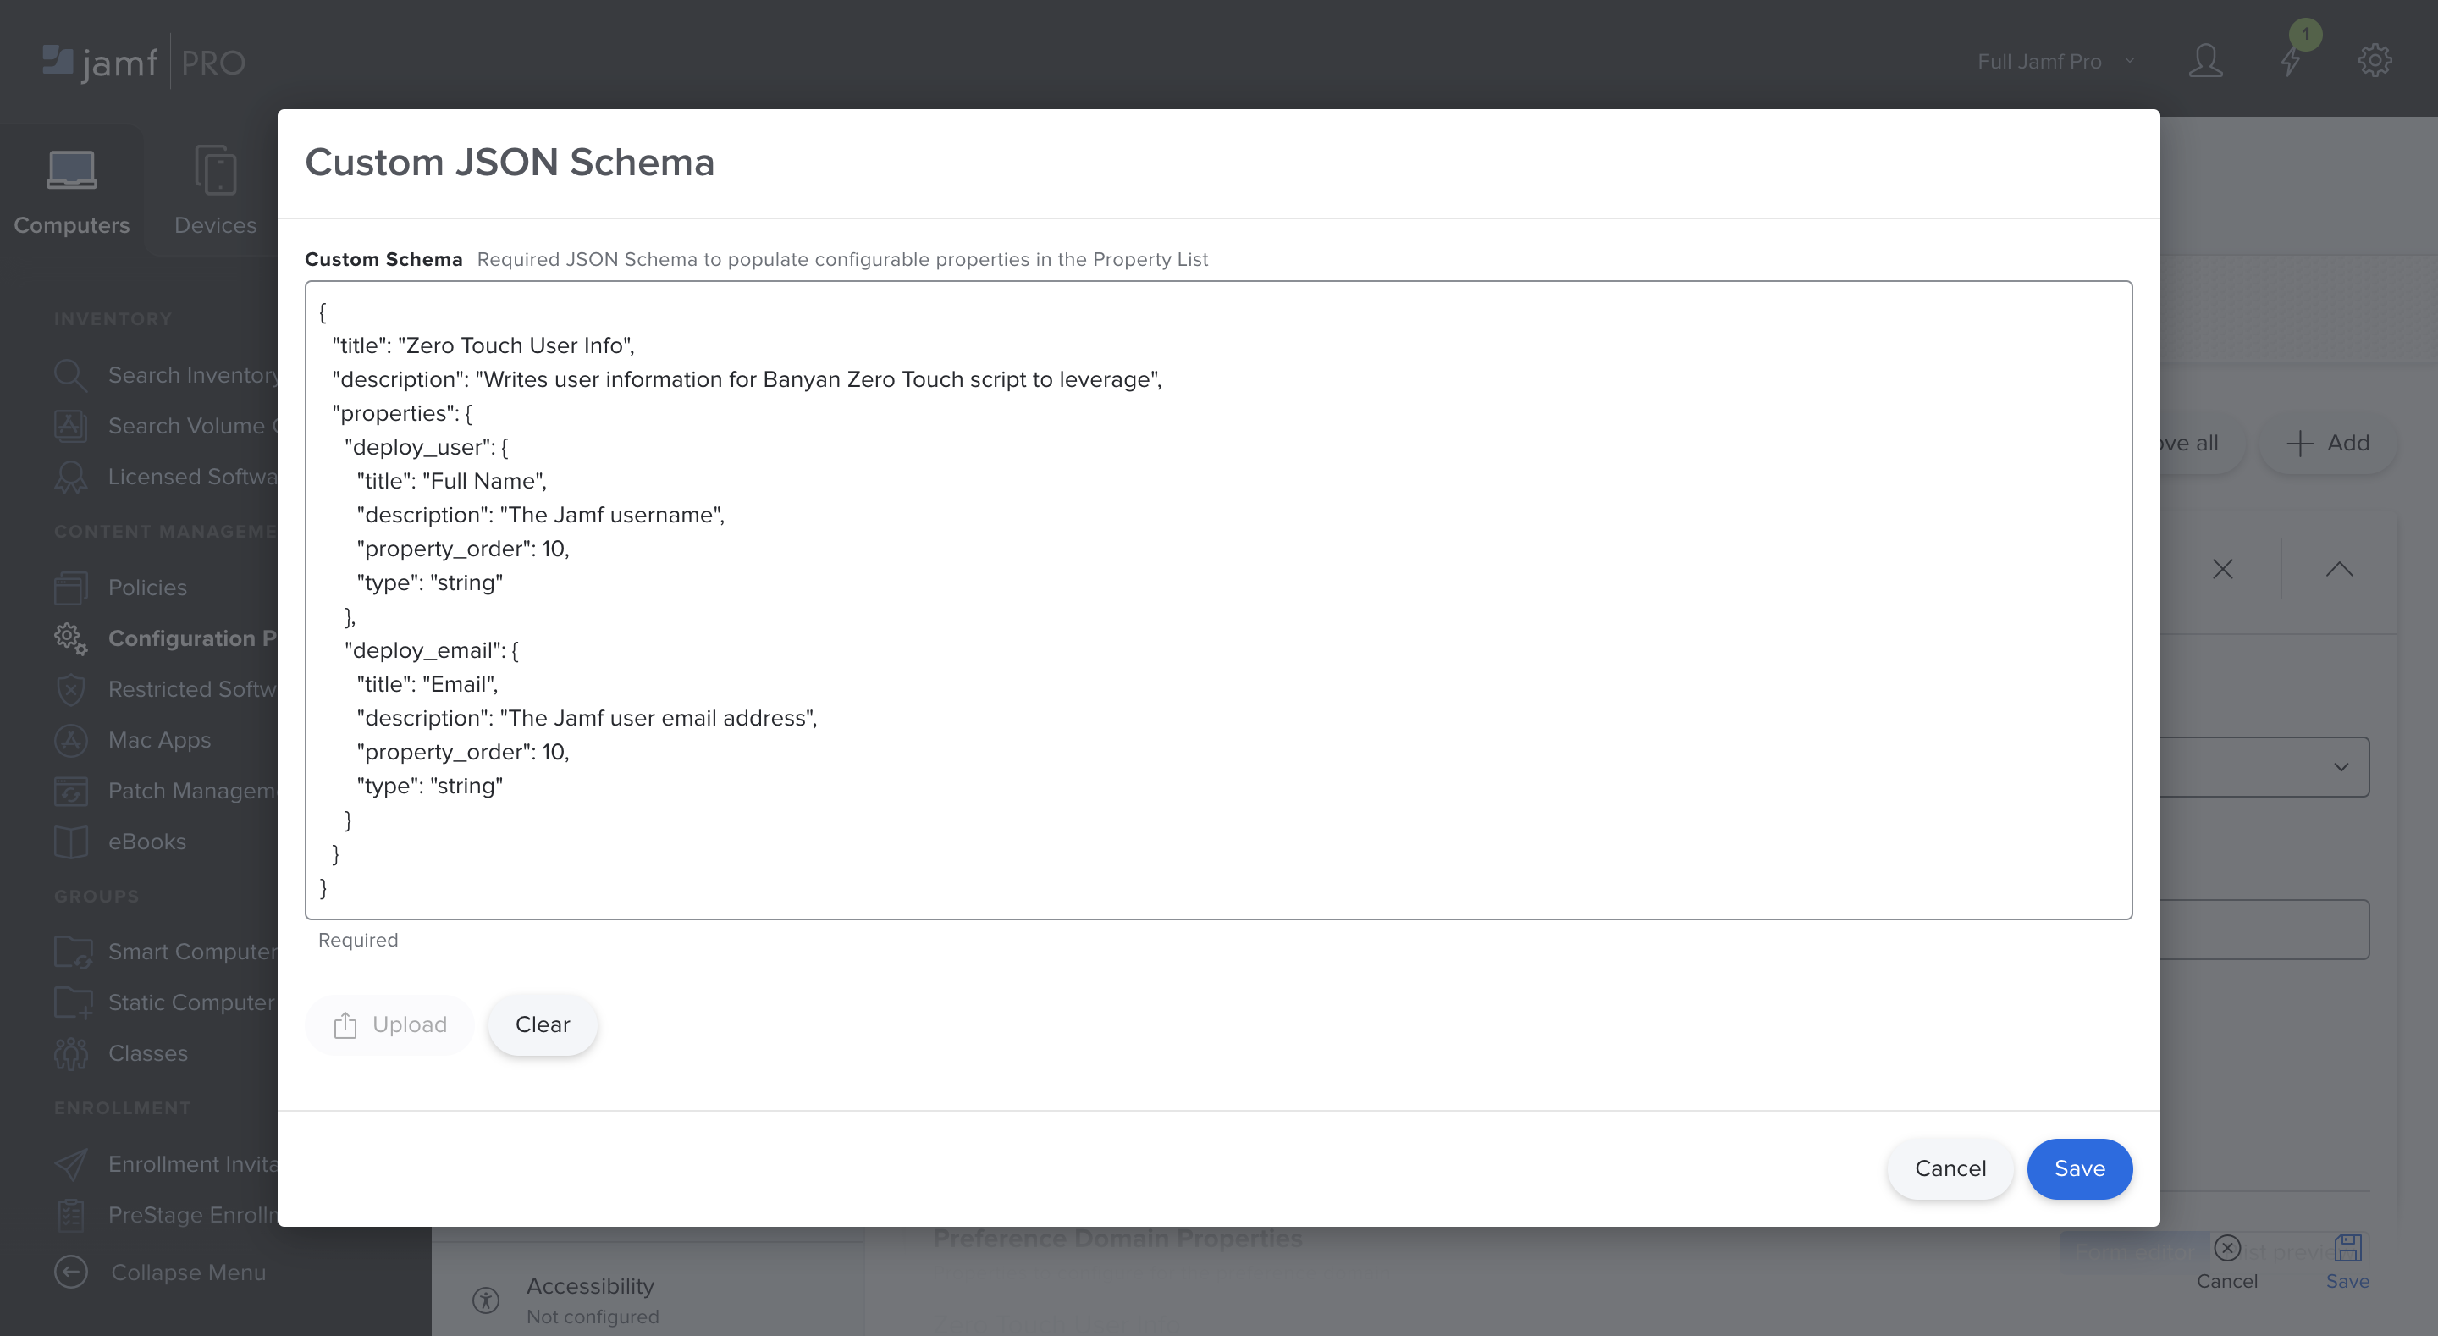
Task: Collapse the sidebar menu
Action: (70, 1272)
